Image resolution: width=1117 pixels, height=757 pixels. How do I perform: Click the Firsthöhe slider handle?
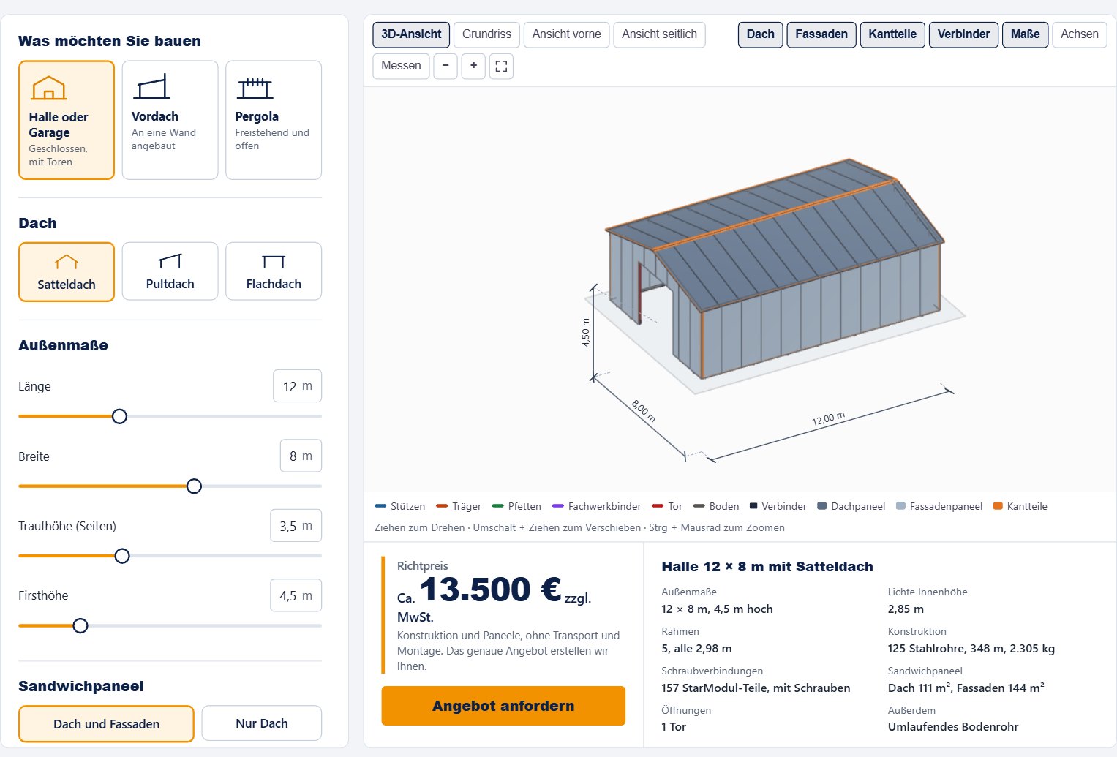coord(80,625)
